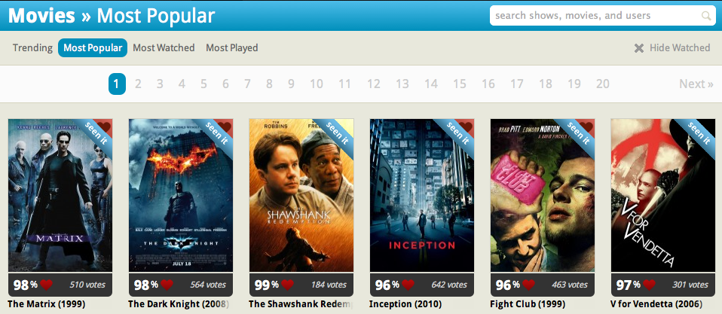Select the Most Watched tab
The width and height of the screenshot is (722, 314).
[x=164, y=47]
